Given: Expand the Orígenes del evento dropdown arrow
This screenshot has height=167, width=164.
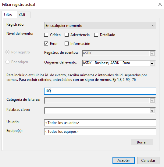Looking at the screenshot, I should pyautogui.click(x=152, y=64).
